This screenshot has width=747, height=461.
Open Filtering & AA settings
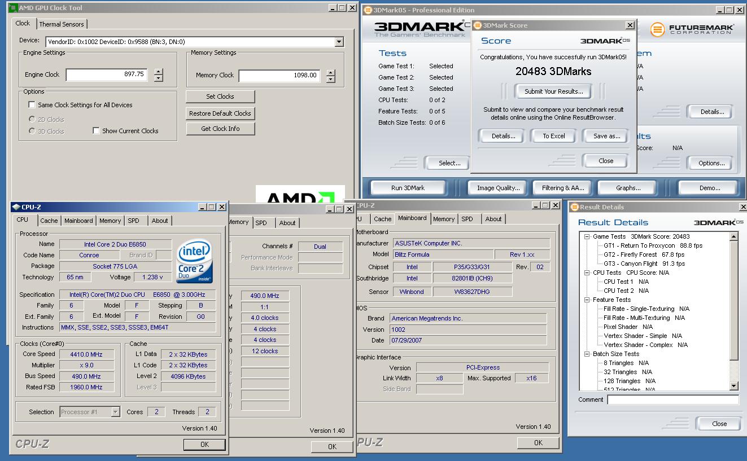563,188
